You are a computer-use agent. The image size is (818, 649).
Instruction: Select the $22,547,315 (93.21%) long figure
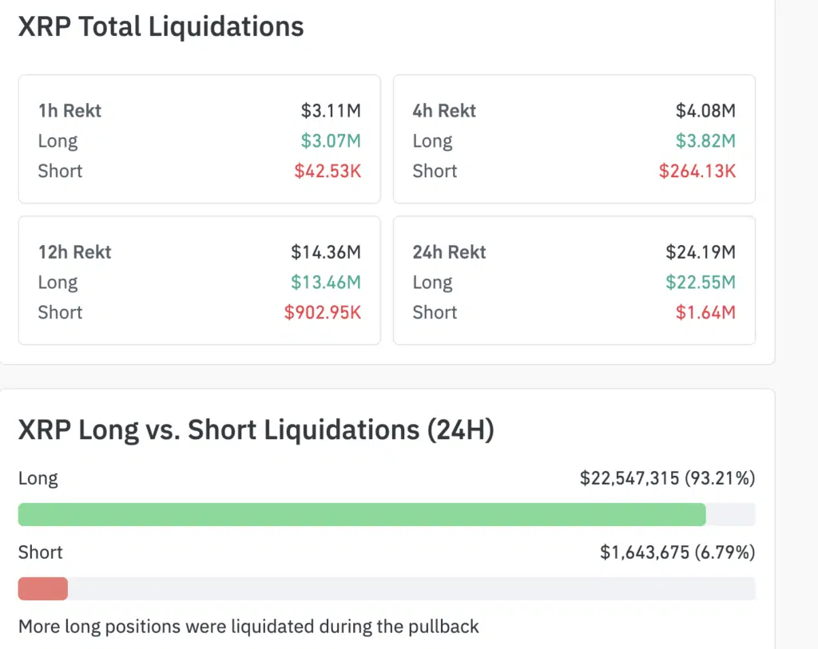pos(667,479)
